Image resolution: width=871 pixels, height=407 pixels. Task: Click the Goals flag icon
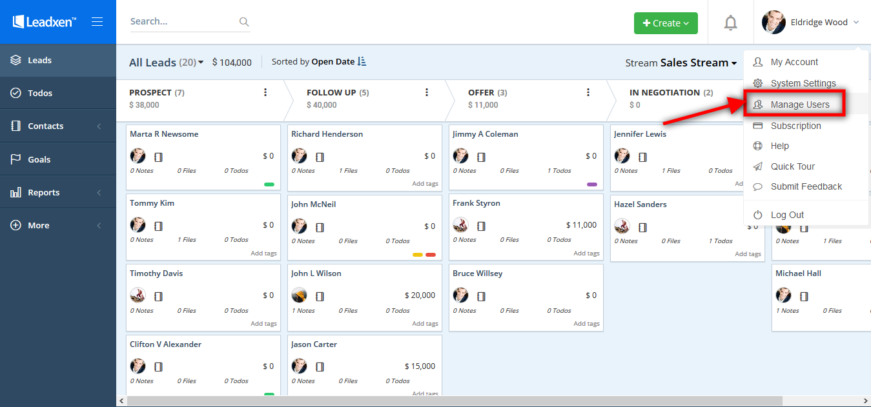point(16,159)
